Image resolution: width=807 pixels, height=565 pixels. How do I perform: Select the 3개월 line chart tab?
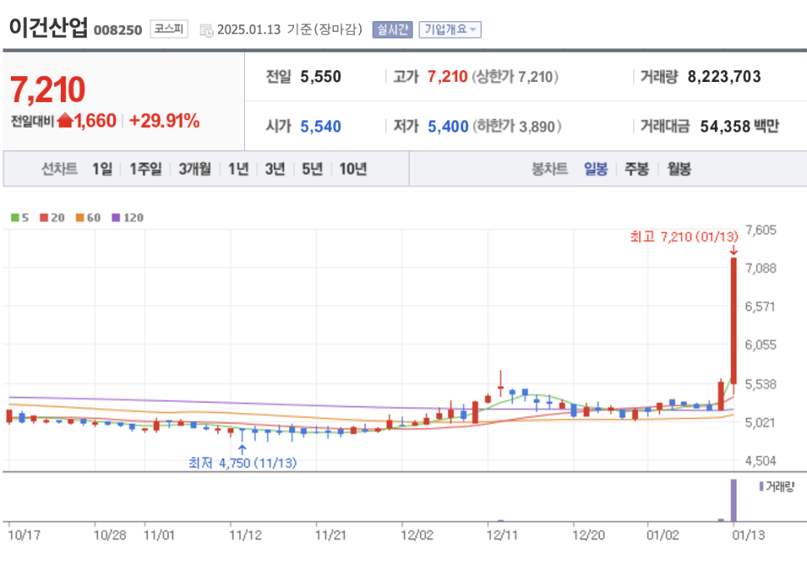click(x=195, y=169)
